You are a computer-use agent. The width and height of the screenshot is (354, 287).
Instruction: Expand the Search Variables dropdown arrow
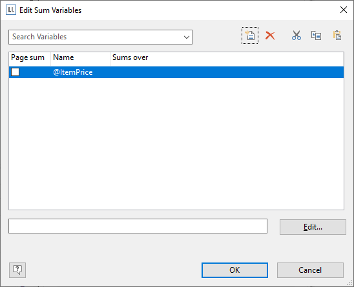(187, 37)
